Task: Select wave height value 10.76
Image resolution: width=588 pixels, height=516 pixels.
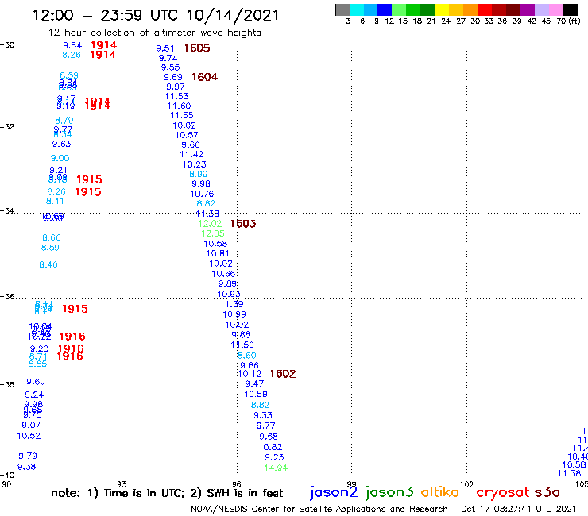Action: pyautogui.click(x=202, y=194)
